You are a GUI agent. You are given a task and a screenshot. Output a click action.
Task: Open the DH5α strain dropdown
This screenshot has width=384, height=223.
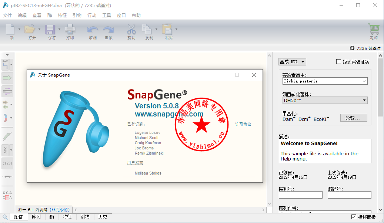tap(325, 100)
